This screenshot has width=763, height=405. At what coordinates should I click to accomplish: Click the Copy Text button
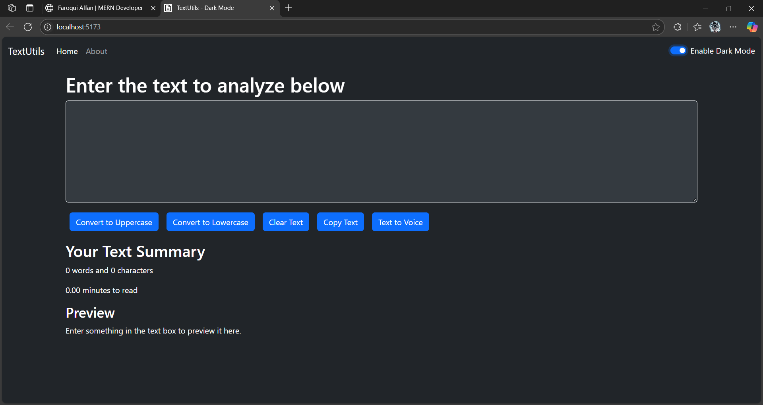[x=341, y=222]
